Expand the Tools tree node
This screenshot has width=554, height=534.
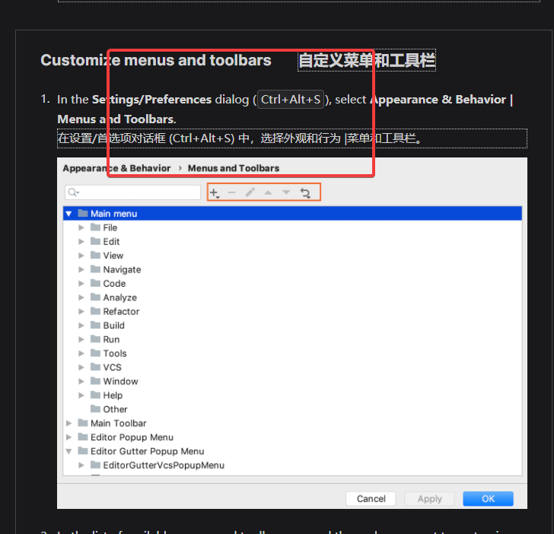(x=81, y=353)
